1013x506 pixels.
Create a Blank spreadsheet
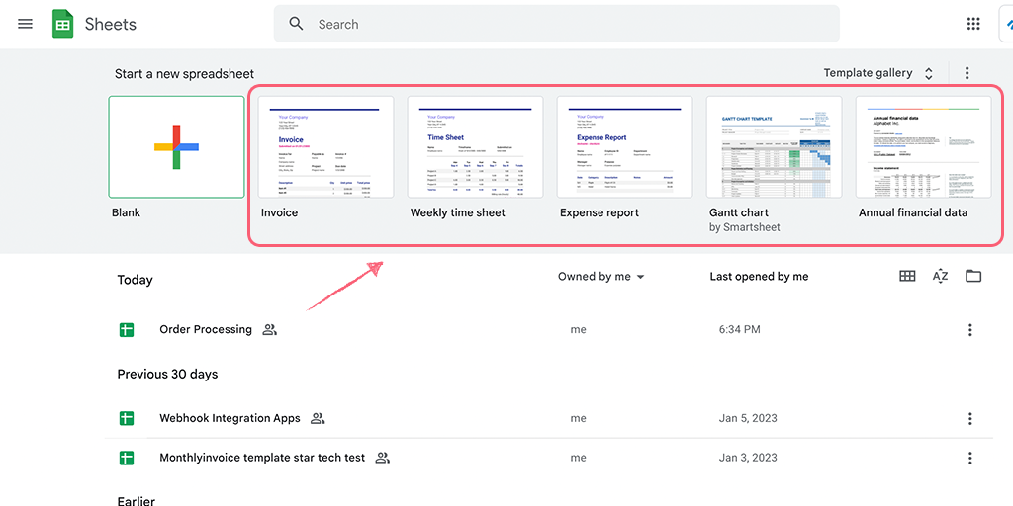(x=176, y=146)
